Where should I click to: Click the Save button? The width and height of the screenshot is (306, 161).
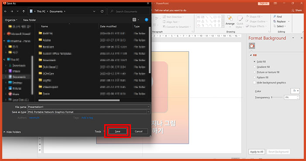(x=118, y=132)
